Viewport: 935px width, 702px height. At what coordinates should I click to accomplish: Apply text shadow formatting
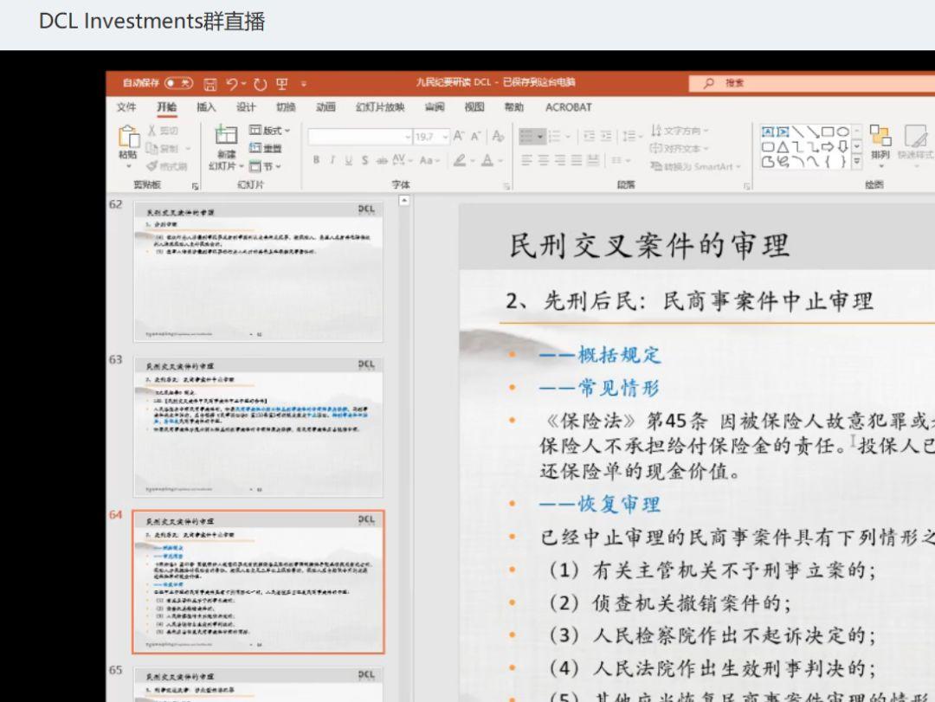coord(364,160)
